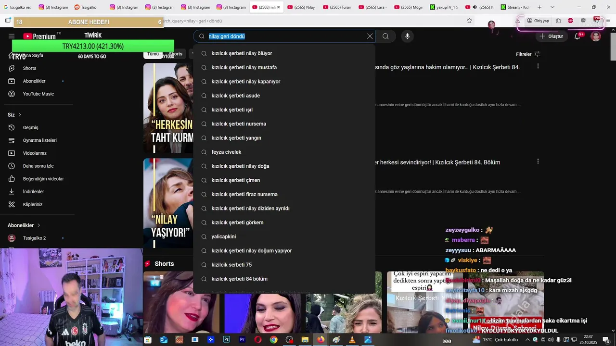Pick suggestion 'kızılcık şerbeti 84 bölüm'
This screenshot has height=346, width=616.
point(284,279)
